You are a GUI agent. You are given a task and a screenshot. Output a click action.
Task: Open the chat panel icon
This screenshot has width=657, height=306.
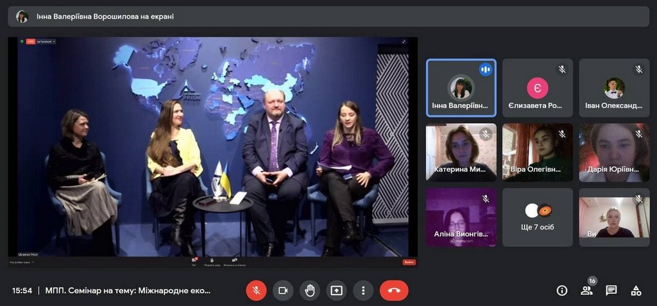point(611,291)
